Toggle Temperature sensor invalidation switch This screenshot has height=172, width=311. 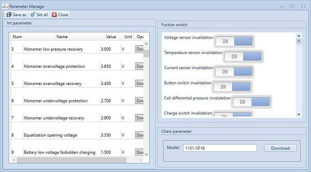coord(243,56)
